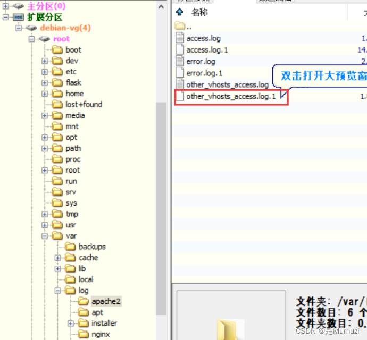The image size is (367, 340).
Task: Expand the etc folder node
Action: 45,72
